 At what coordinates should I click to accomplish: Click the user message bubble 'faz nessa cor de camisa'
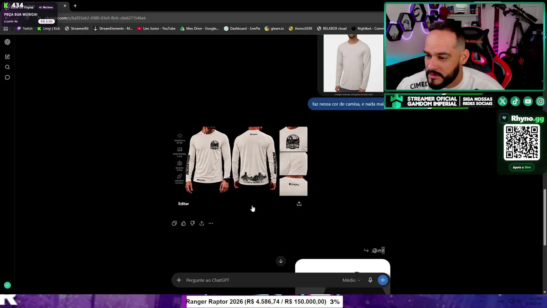346,104
